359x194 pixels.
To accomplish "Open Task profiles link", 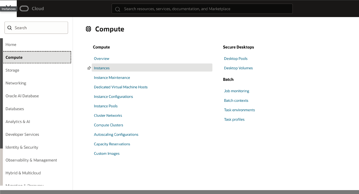I will (234, 120).
